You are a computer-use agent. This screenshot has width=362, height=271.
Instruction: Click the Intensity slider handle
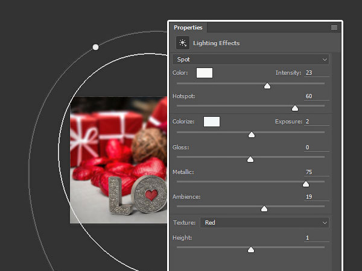[x=267, y=86]
